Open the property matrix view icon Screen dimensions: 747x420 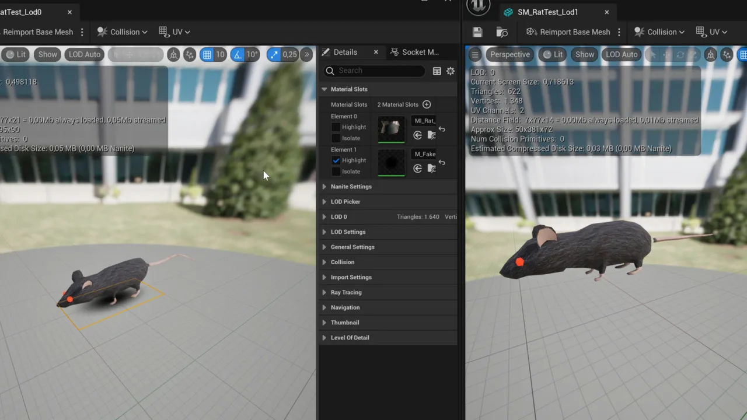(x=437, y=71)
